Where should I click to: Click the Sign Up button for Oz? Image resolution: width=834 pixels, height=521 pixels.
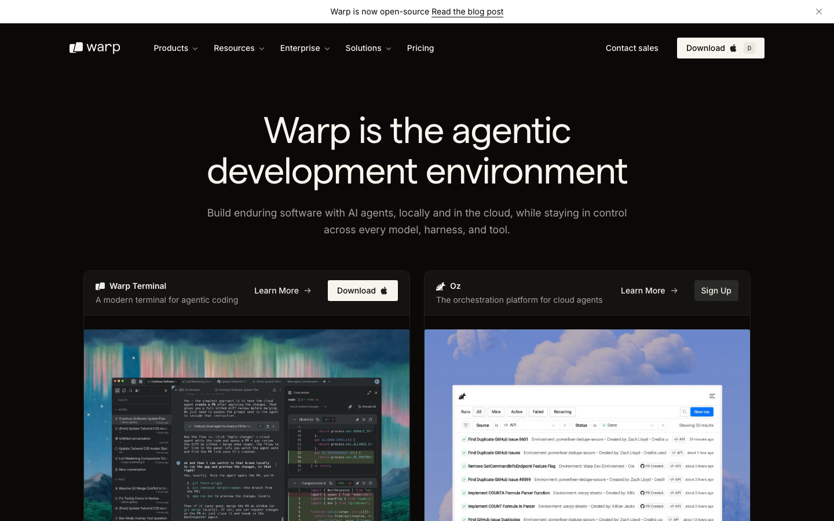point(716,291)
